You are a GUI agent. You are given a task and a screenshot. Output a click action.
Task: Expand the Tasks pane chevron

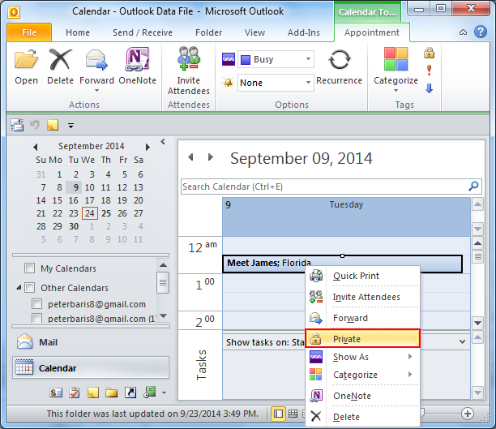462,341
